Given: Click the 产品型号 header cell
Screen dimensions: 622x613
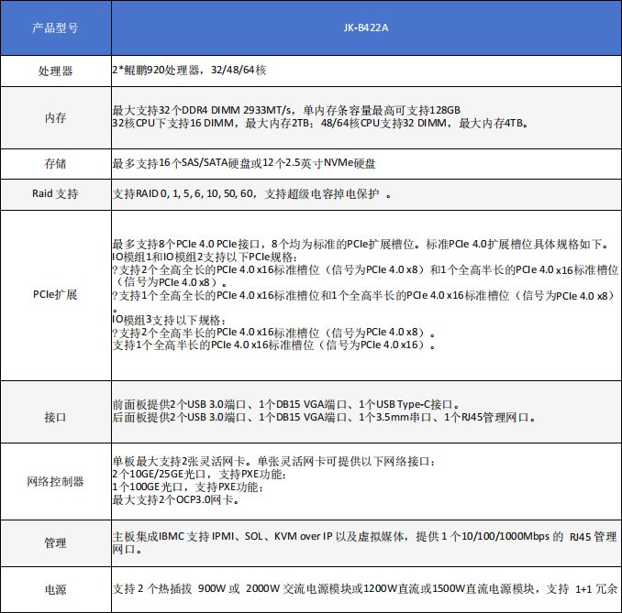Looking at the screenshot, I should coord(55,28).
